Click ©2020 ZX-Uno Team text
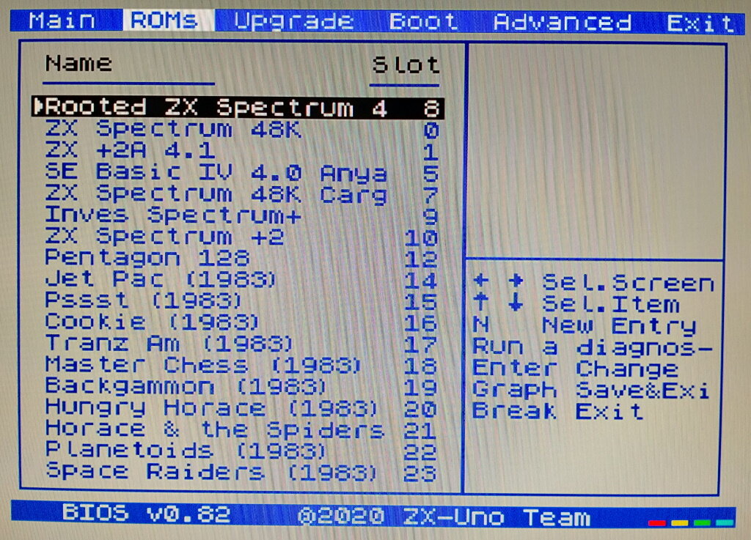 [444, 517]
